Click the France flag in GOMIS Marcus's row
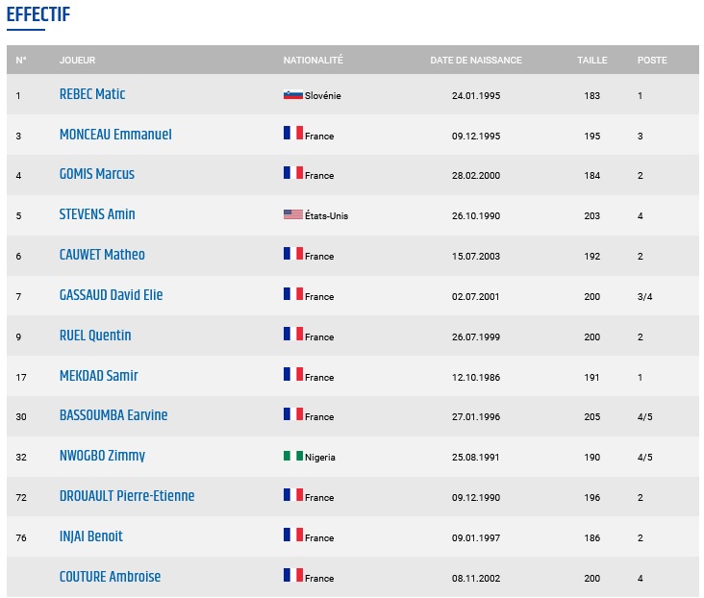The image size is (704, 598). click(293, 172)
